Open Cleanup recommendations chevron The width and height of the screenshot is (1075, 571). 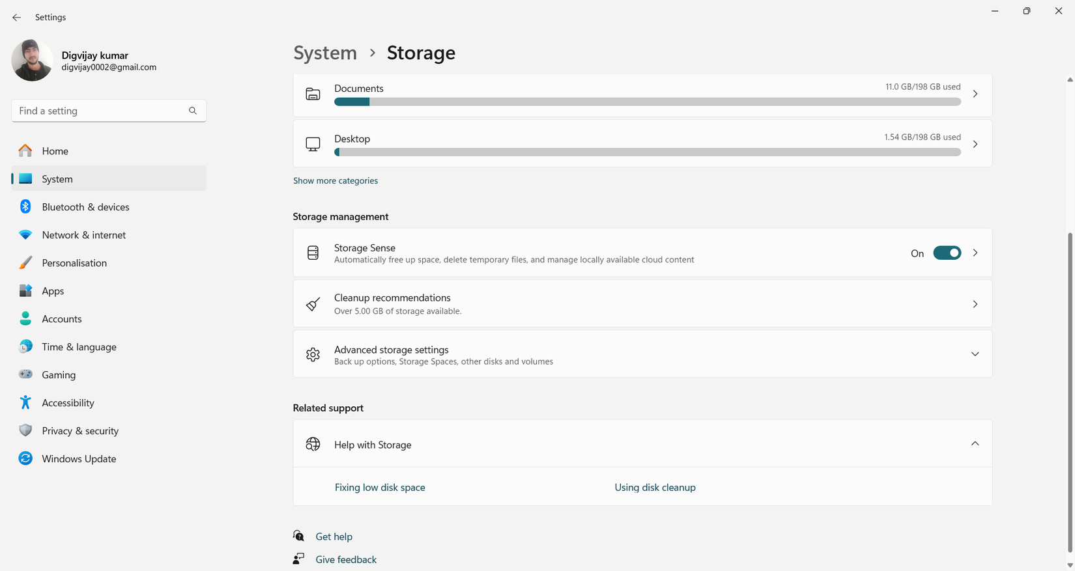pos(975,304)
